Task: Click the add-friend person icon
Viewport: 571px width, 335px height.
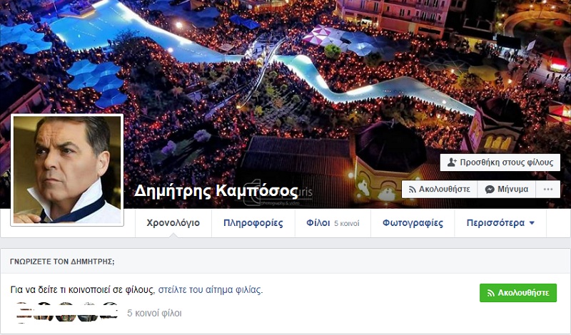Action: 452,163
